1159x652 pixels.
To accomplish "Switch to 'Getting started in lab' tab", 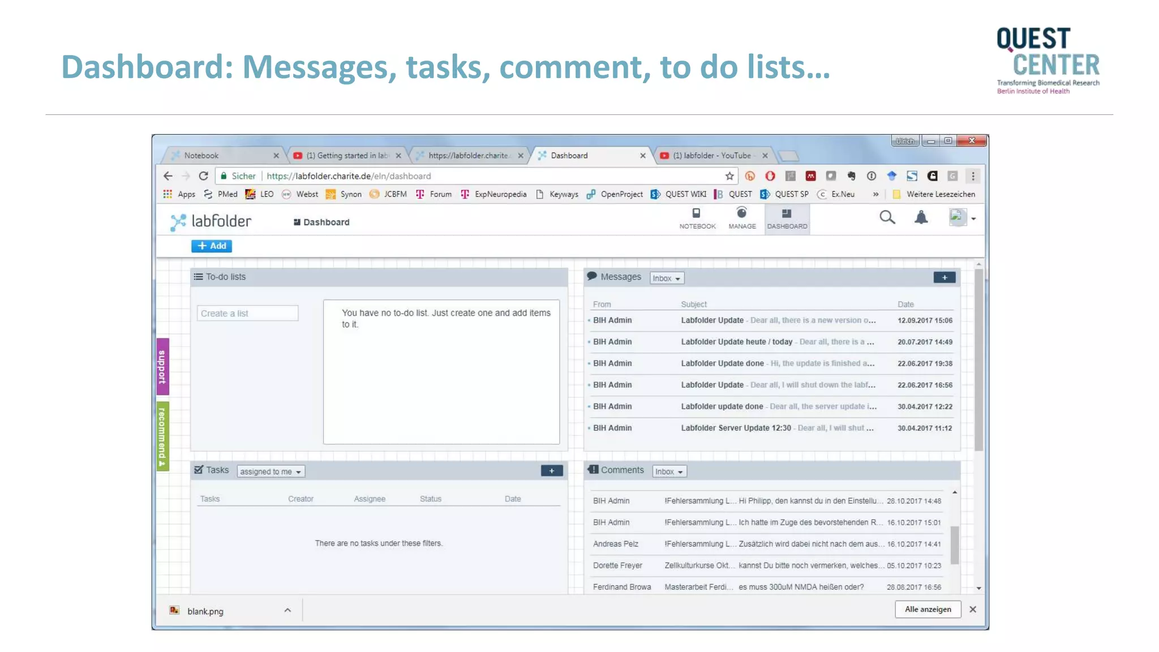I will (346, 155).
